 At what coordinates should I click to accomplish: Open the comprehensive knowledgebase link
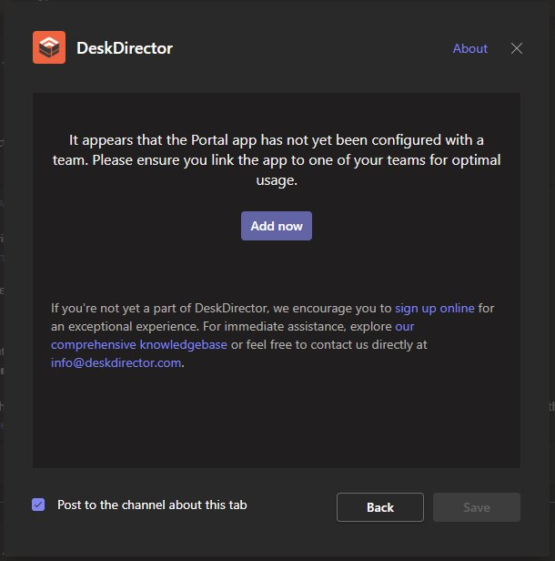[x=138, y=344]
